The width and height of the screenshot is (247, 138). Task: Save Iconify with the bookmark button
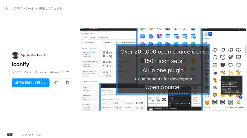(x=67, y=82)
